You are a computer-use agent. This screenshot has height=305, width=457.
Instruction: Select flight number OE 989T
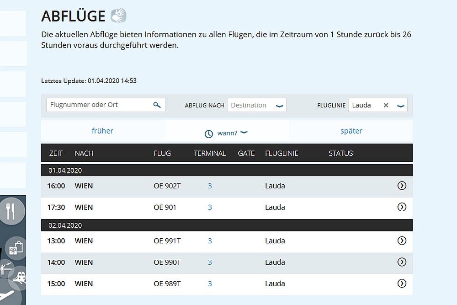pyautogui.click(x=167, y=284)
